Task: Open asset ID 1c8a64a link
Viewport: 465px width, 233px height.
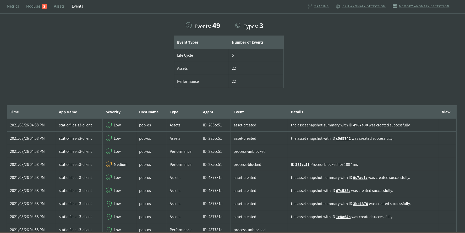Action: [x=343, y=217]
